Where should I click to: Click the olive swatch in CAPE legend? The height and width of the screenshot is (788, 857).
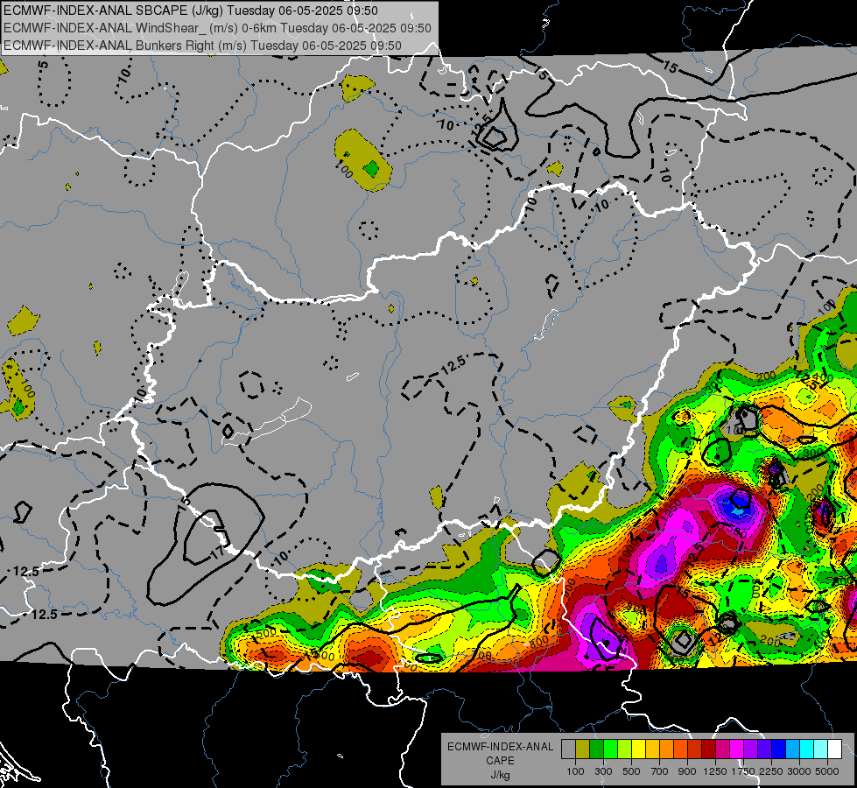click(583, 749)
